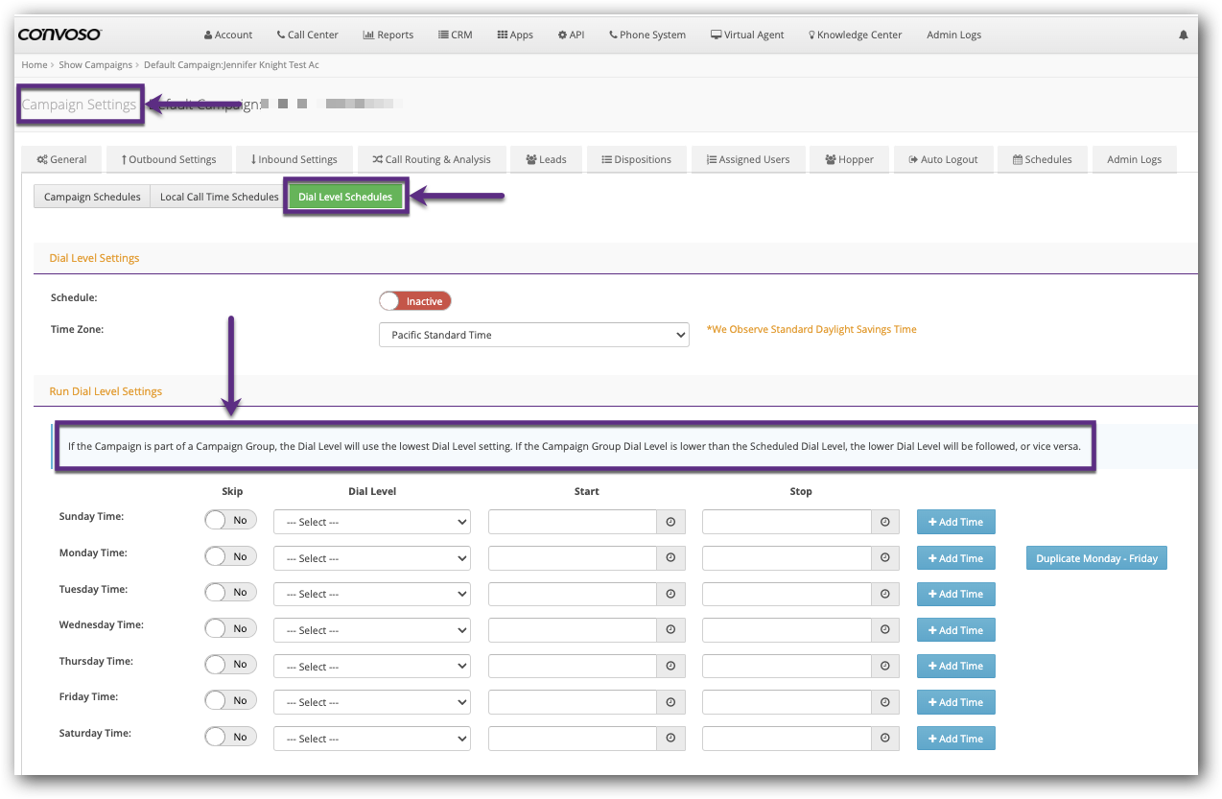The image size is (1222, 799).
Task: Open Thursday Dial Level dropdown
Action: pyautogui.click(x=372, y=666)
